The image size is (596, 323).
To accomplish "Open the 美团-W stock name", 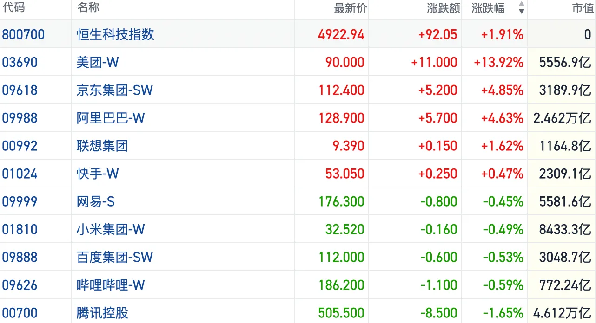I will [98, 62].
